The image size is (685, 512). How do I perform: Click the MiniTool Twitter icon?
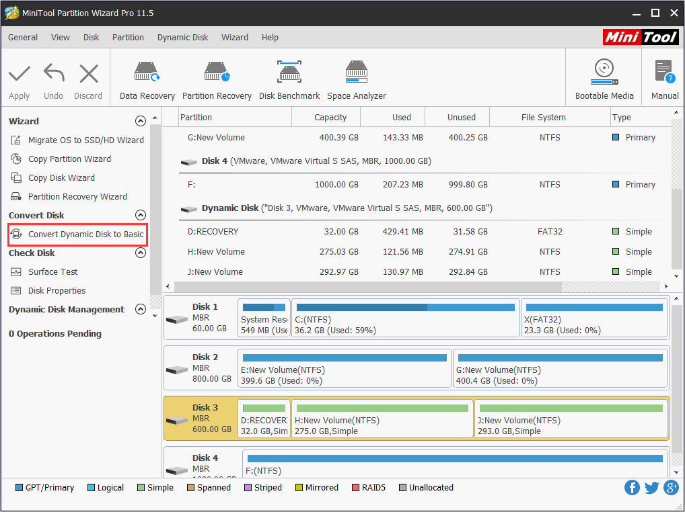651,487
